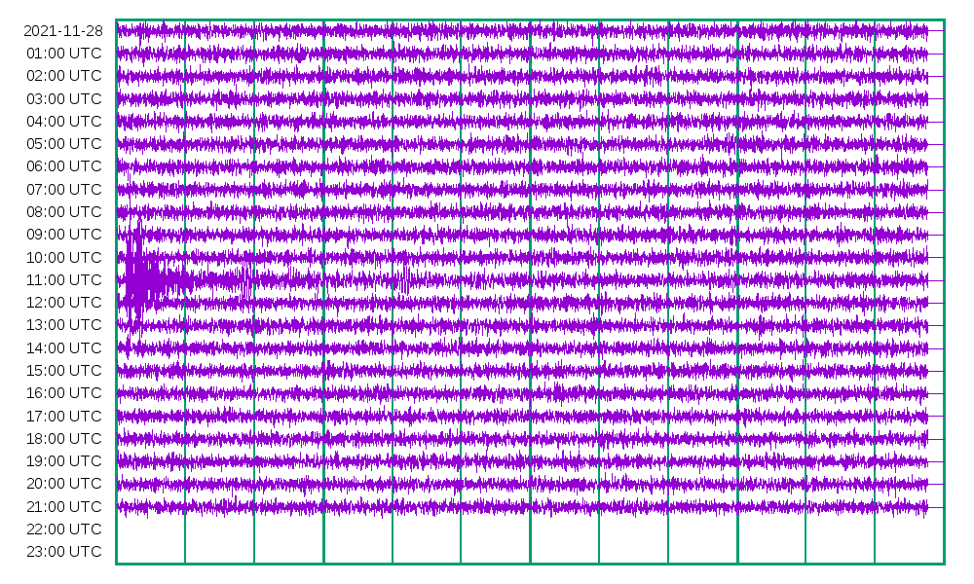This screenshot has height=584, width=974.
Task: Click the 12:00 UTC row label
Action: 63,303
